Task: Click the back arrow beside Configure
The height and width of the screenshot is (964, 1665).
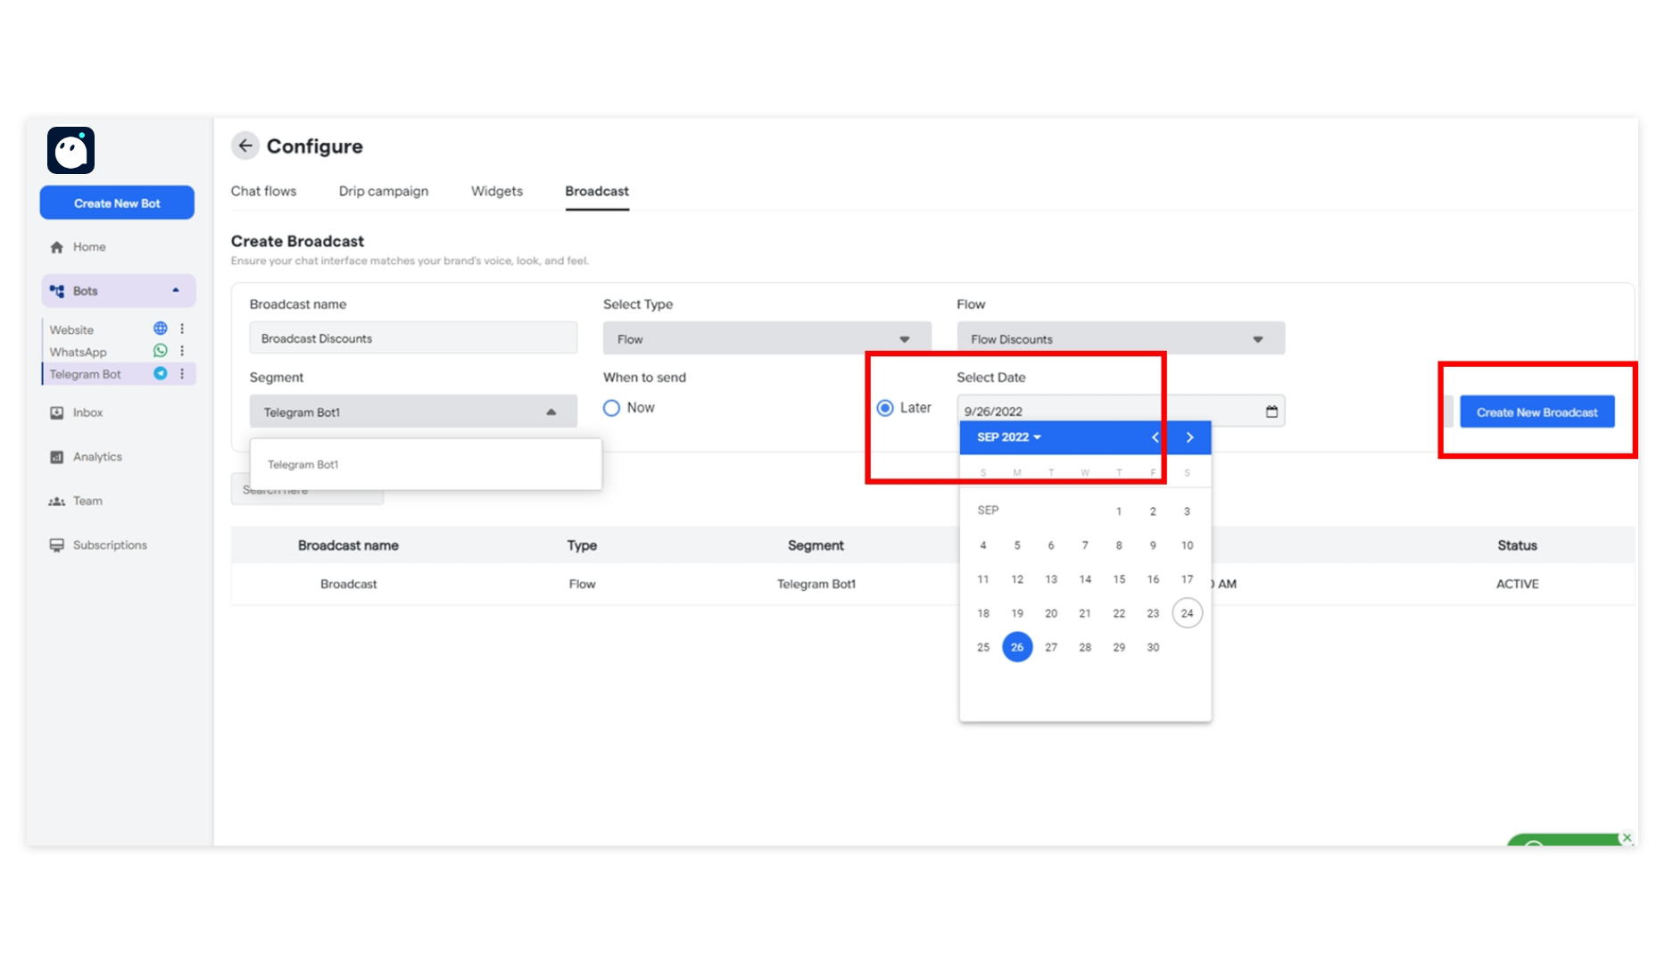Action: 245,145
